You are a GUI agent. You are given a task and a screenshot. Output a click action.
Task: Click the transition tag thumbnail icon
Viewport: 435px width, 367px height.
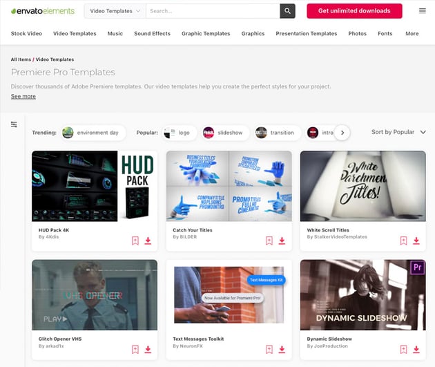[261, 133]
